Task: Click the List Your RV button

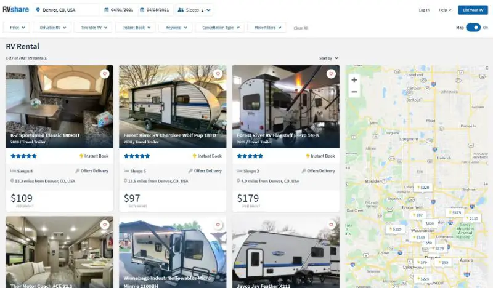Action: tap(473, 10)
